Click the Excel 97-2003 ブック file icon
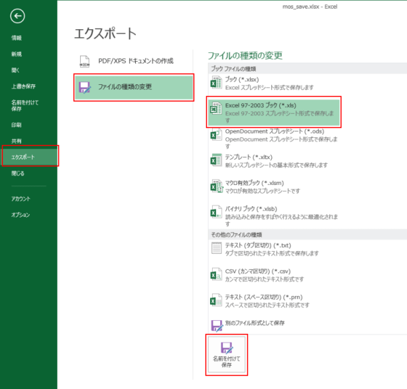The height and width of the screenshot is (389, 407). (x=216, y=109)
